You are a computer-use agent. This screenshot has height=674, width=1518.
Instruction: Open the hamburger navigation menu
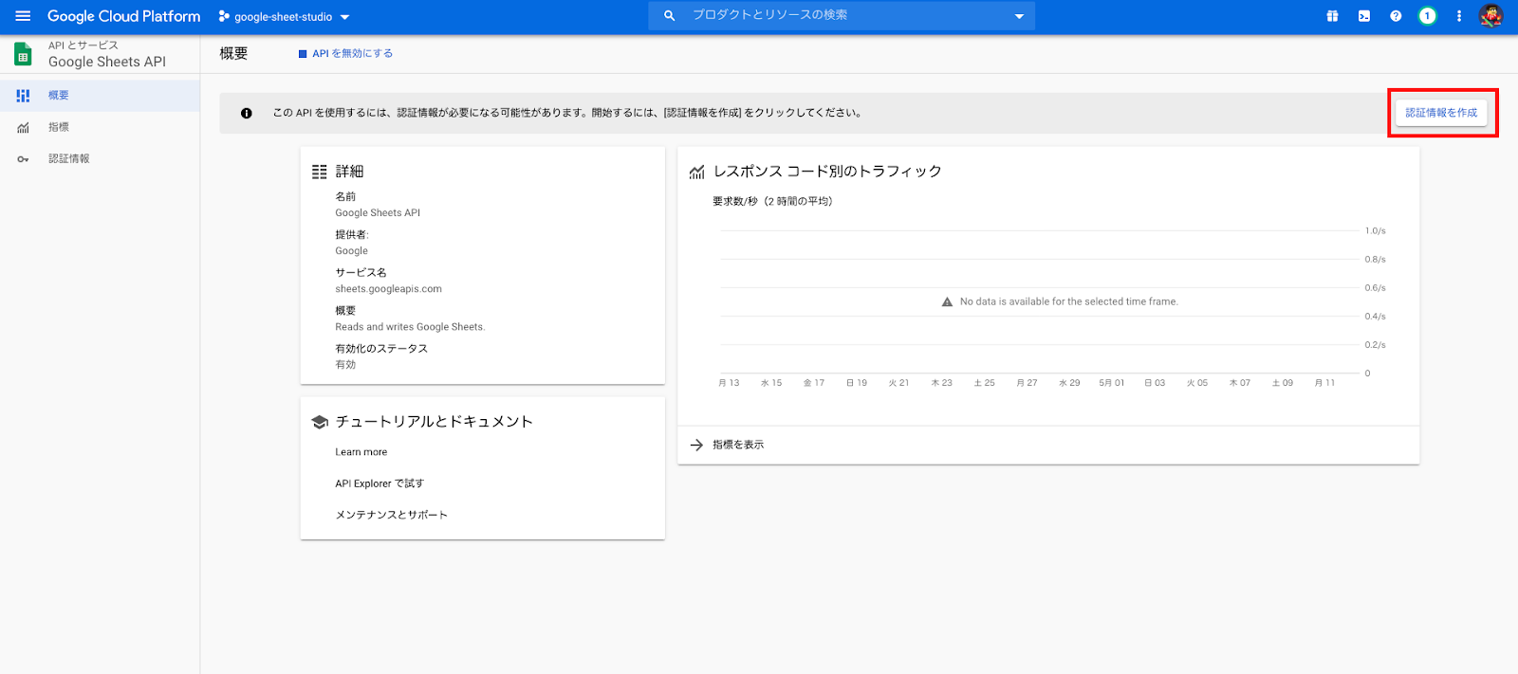tap(23, 16)
